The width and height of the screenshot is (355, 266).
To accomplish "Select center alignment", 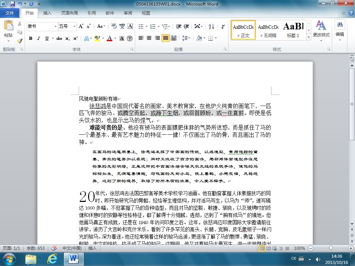I will (x=149, y=38).
